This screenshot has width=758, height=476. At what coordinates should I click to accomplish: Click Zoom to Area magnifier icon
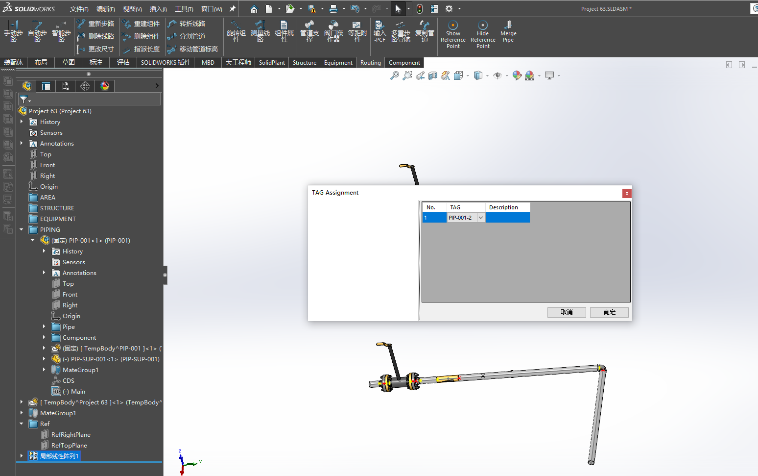point(407,75)
